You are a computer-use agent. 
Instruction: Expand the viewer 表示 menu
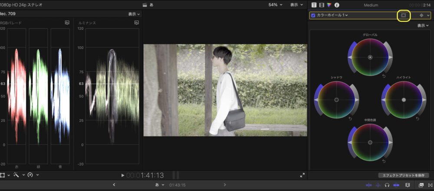(296, 5)
